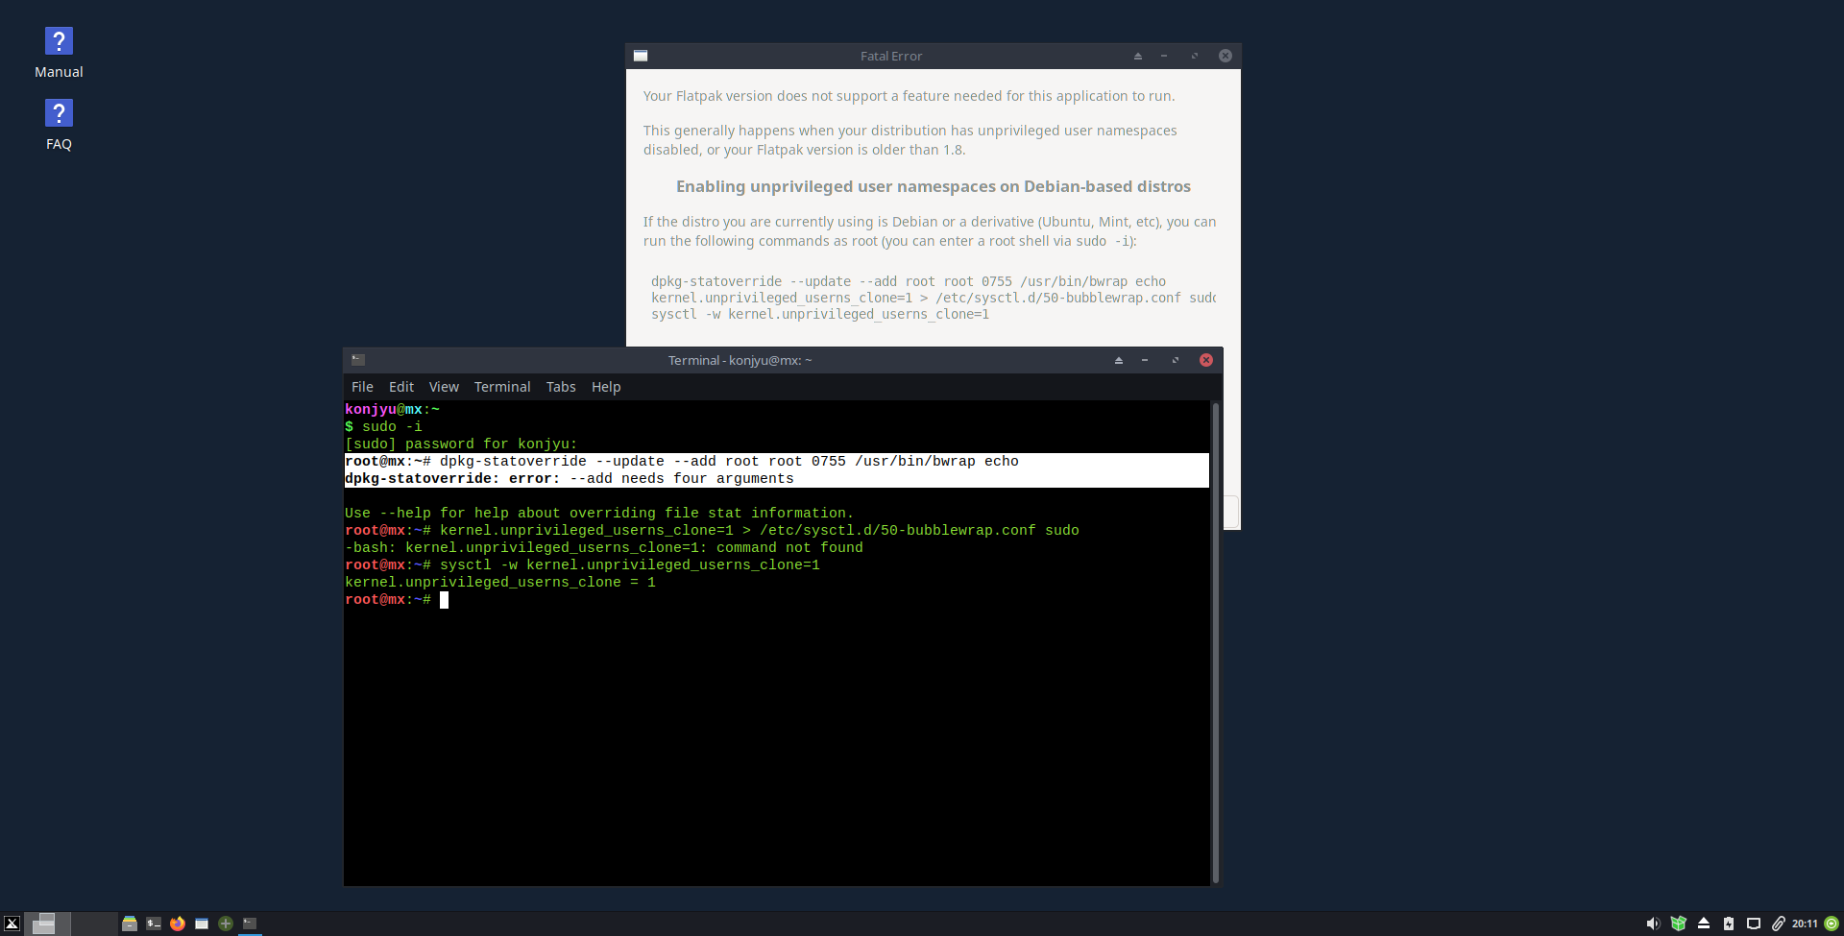
Task: Open the Clipman clipboard manager tray icon
Action: tap(1779, 924)
